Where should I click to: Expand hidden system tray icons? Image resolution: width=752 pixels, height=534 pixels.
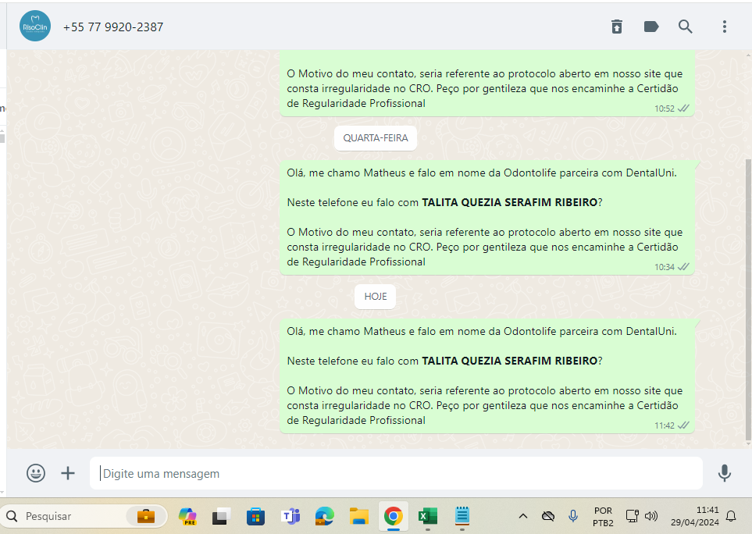[523, 516]
